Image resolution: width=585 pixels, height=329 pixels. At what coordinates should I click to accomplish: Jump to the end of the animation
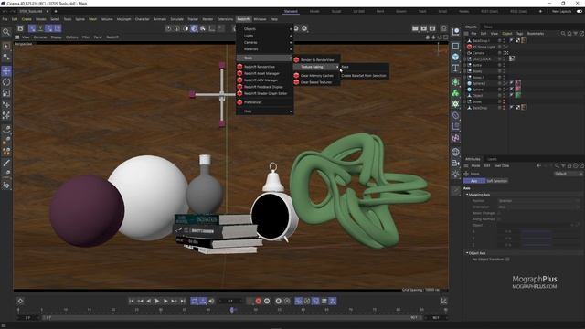pyautogui.click(x=183, y=301)
